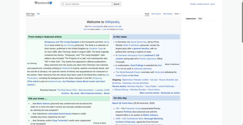Viewport: 243px width, 125px height.
Task: Open the More featured articles link
Action: tap(91, 93)
